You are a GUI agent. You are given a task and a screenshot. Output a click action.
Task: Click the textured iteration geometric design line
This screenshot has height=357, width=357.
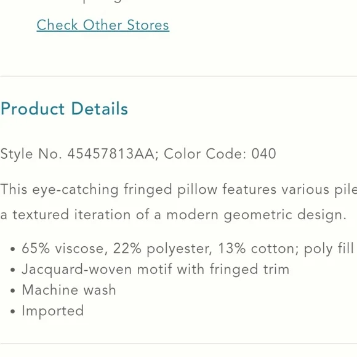(x=174, y=215)
